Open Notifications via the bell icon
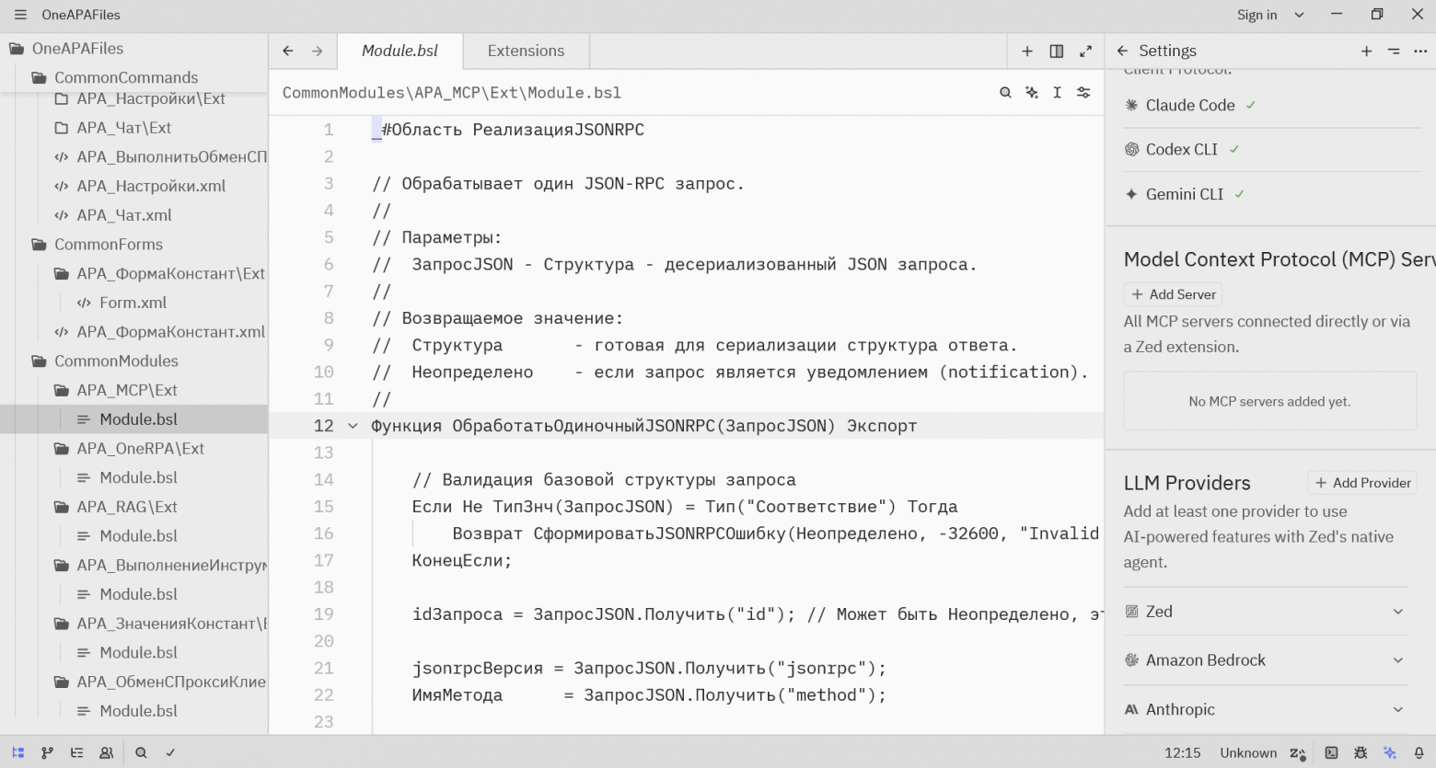This screenshot has width=1436, height=768. 1419,752
